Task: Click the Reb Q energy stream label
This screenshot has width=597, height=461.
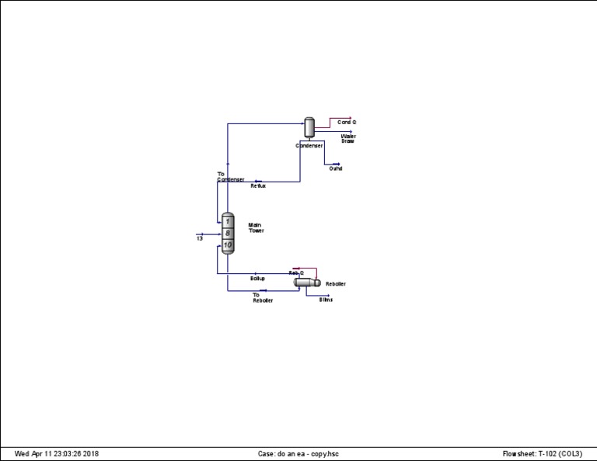Action: tap(296, 273)
